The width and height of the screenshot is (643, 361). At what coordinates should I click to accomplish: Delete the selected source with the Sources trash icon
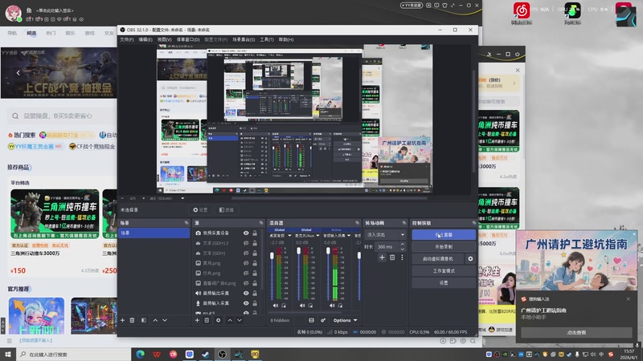pyautogui.click(x=207, y=320)
